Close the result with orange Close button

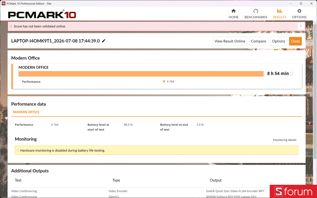(295, 41)
